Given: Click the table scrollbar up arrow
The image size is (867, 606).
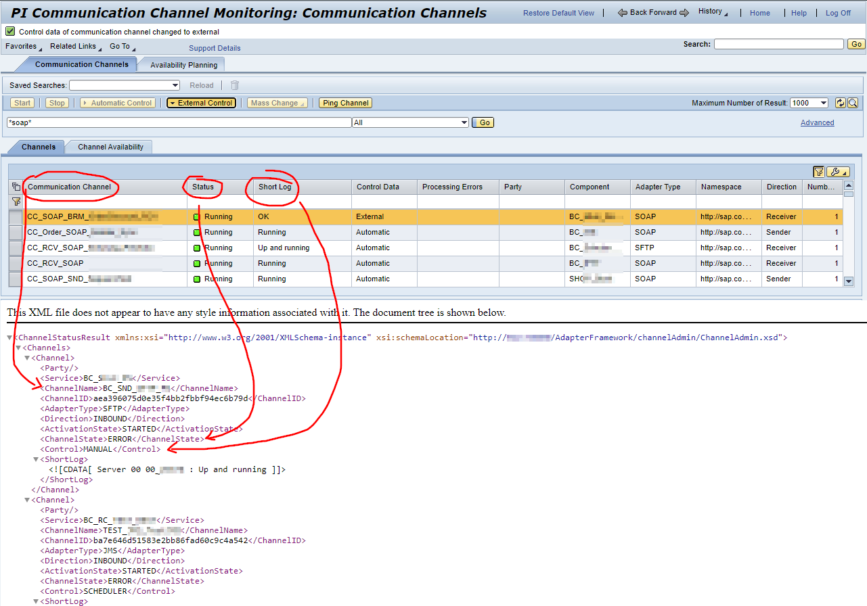Looking at the screenshot, I should coord(849,185).
